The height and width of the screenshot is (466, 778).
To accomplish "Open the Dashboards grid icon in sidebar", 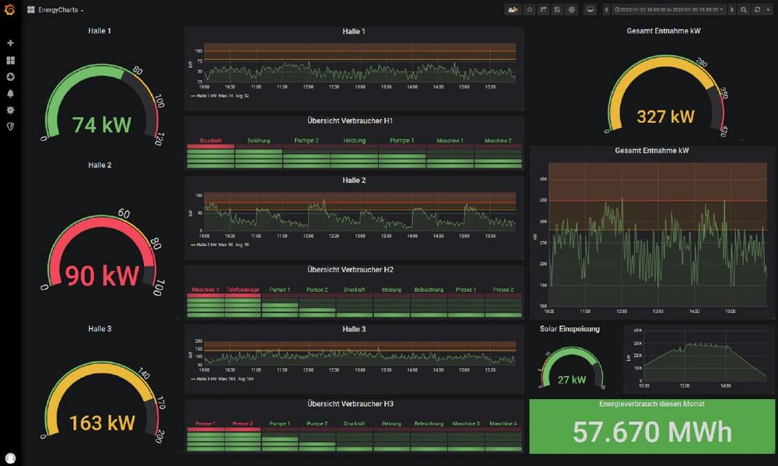I will (10, 60).
